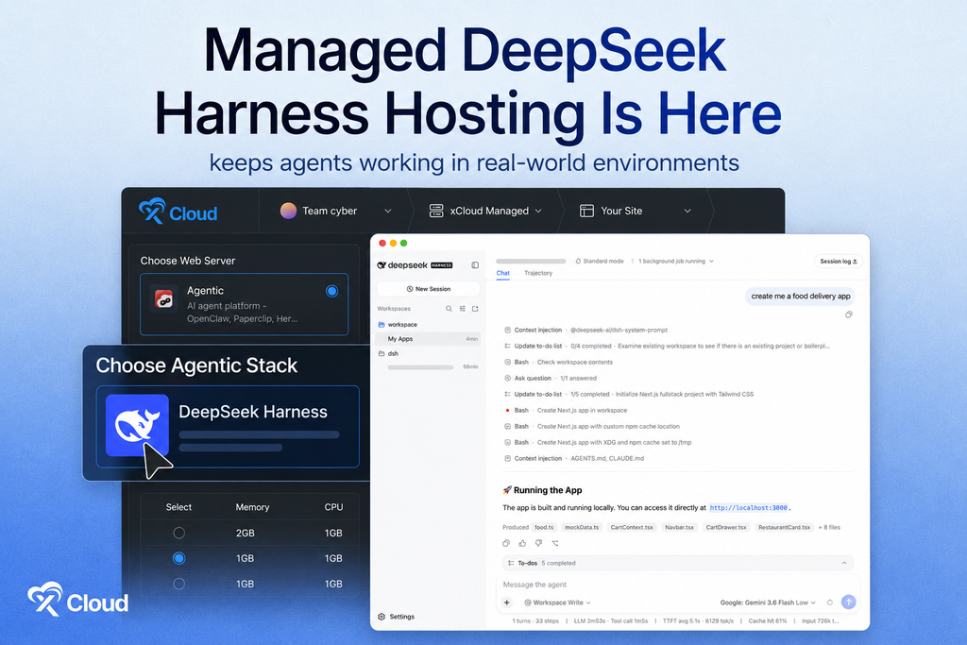Click the thumbs down icon

[538, 543]
